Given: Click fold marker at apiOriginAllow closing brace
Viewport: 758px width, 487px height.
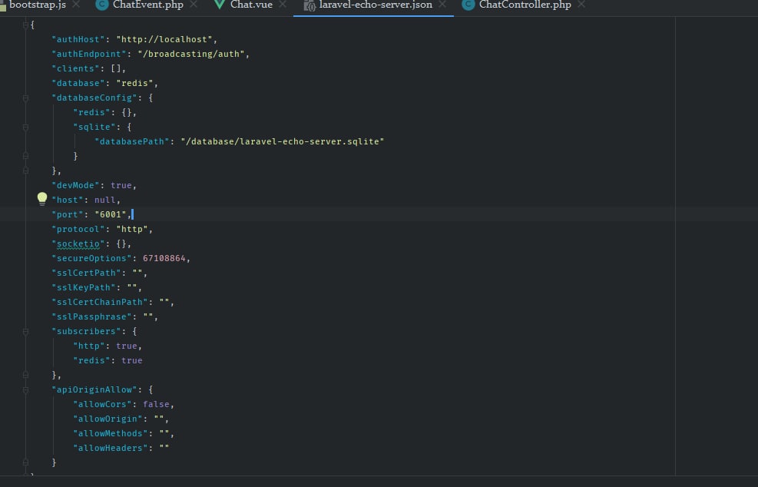Looking at the screenshot, I should click(25, 463).
